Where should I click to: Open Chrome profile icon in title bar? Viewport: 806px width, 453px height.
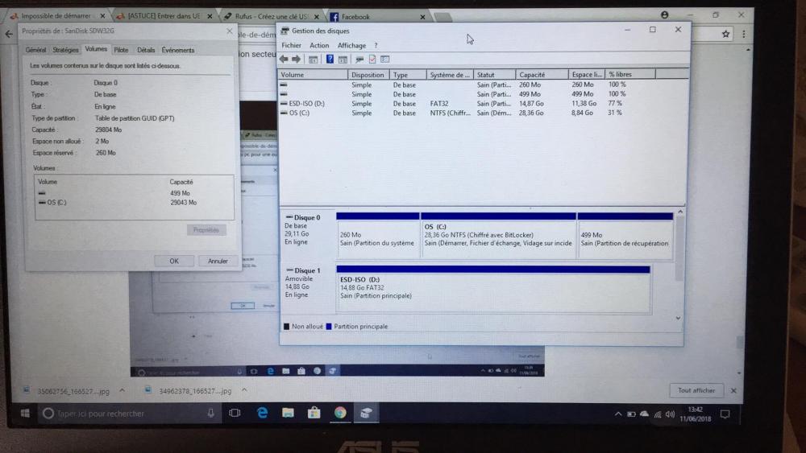coord(664,14)
